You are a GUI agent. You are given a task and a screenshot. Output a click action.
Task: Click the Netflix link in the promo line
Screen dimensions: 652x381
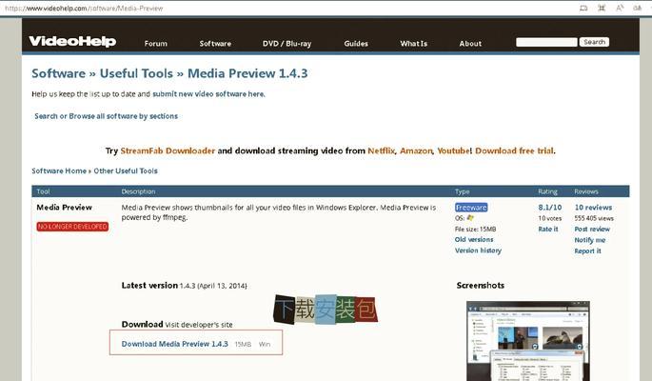point(381,150)
